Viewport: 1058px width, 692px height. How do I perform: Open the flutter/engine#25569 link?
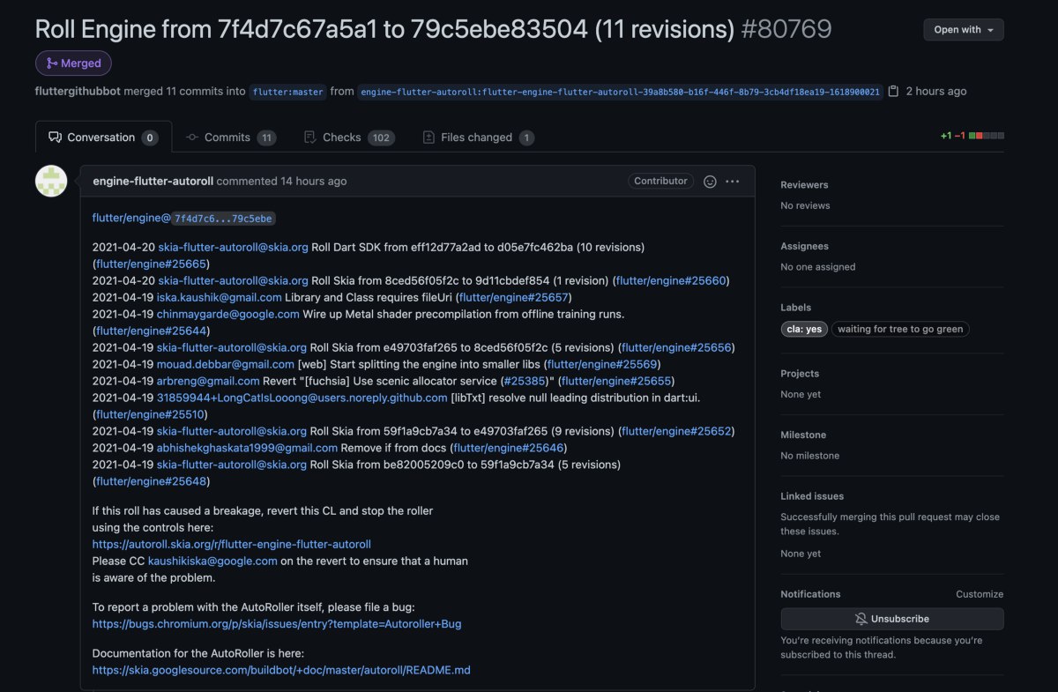(x=602, y=364)
